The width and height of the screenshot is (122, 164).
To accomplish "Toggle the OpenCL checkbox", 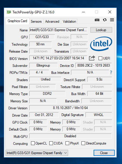I will (x=33, y=143).
